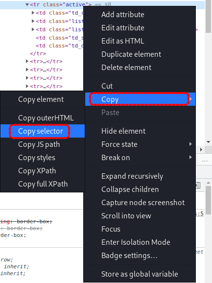Select Copy JS path

point(43,144)
